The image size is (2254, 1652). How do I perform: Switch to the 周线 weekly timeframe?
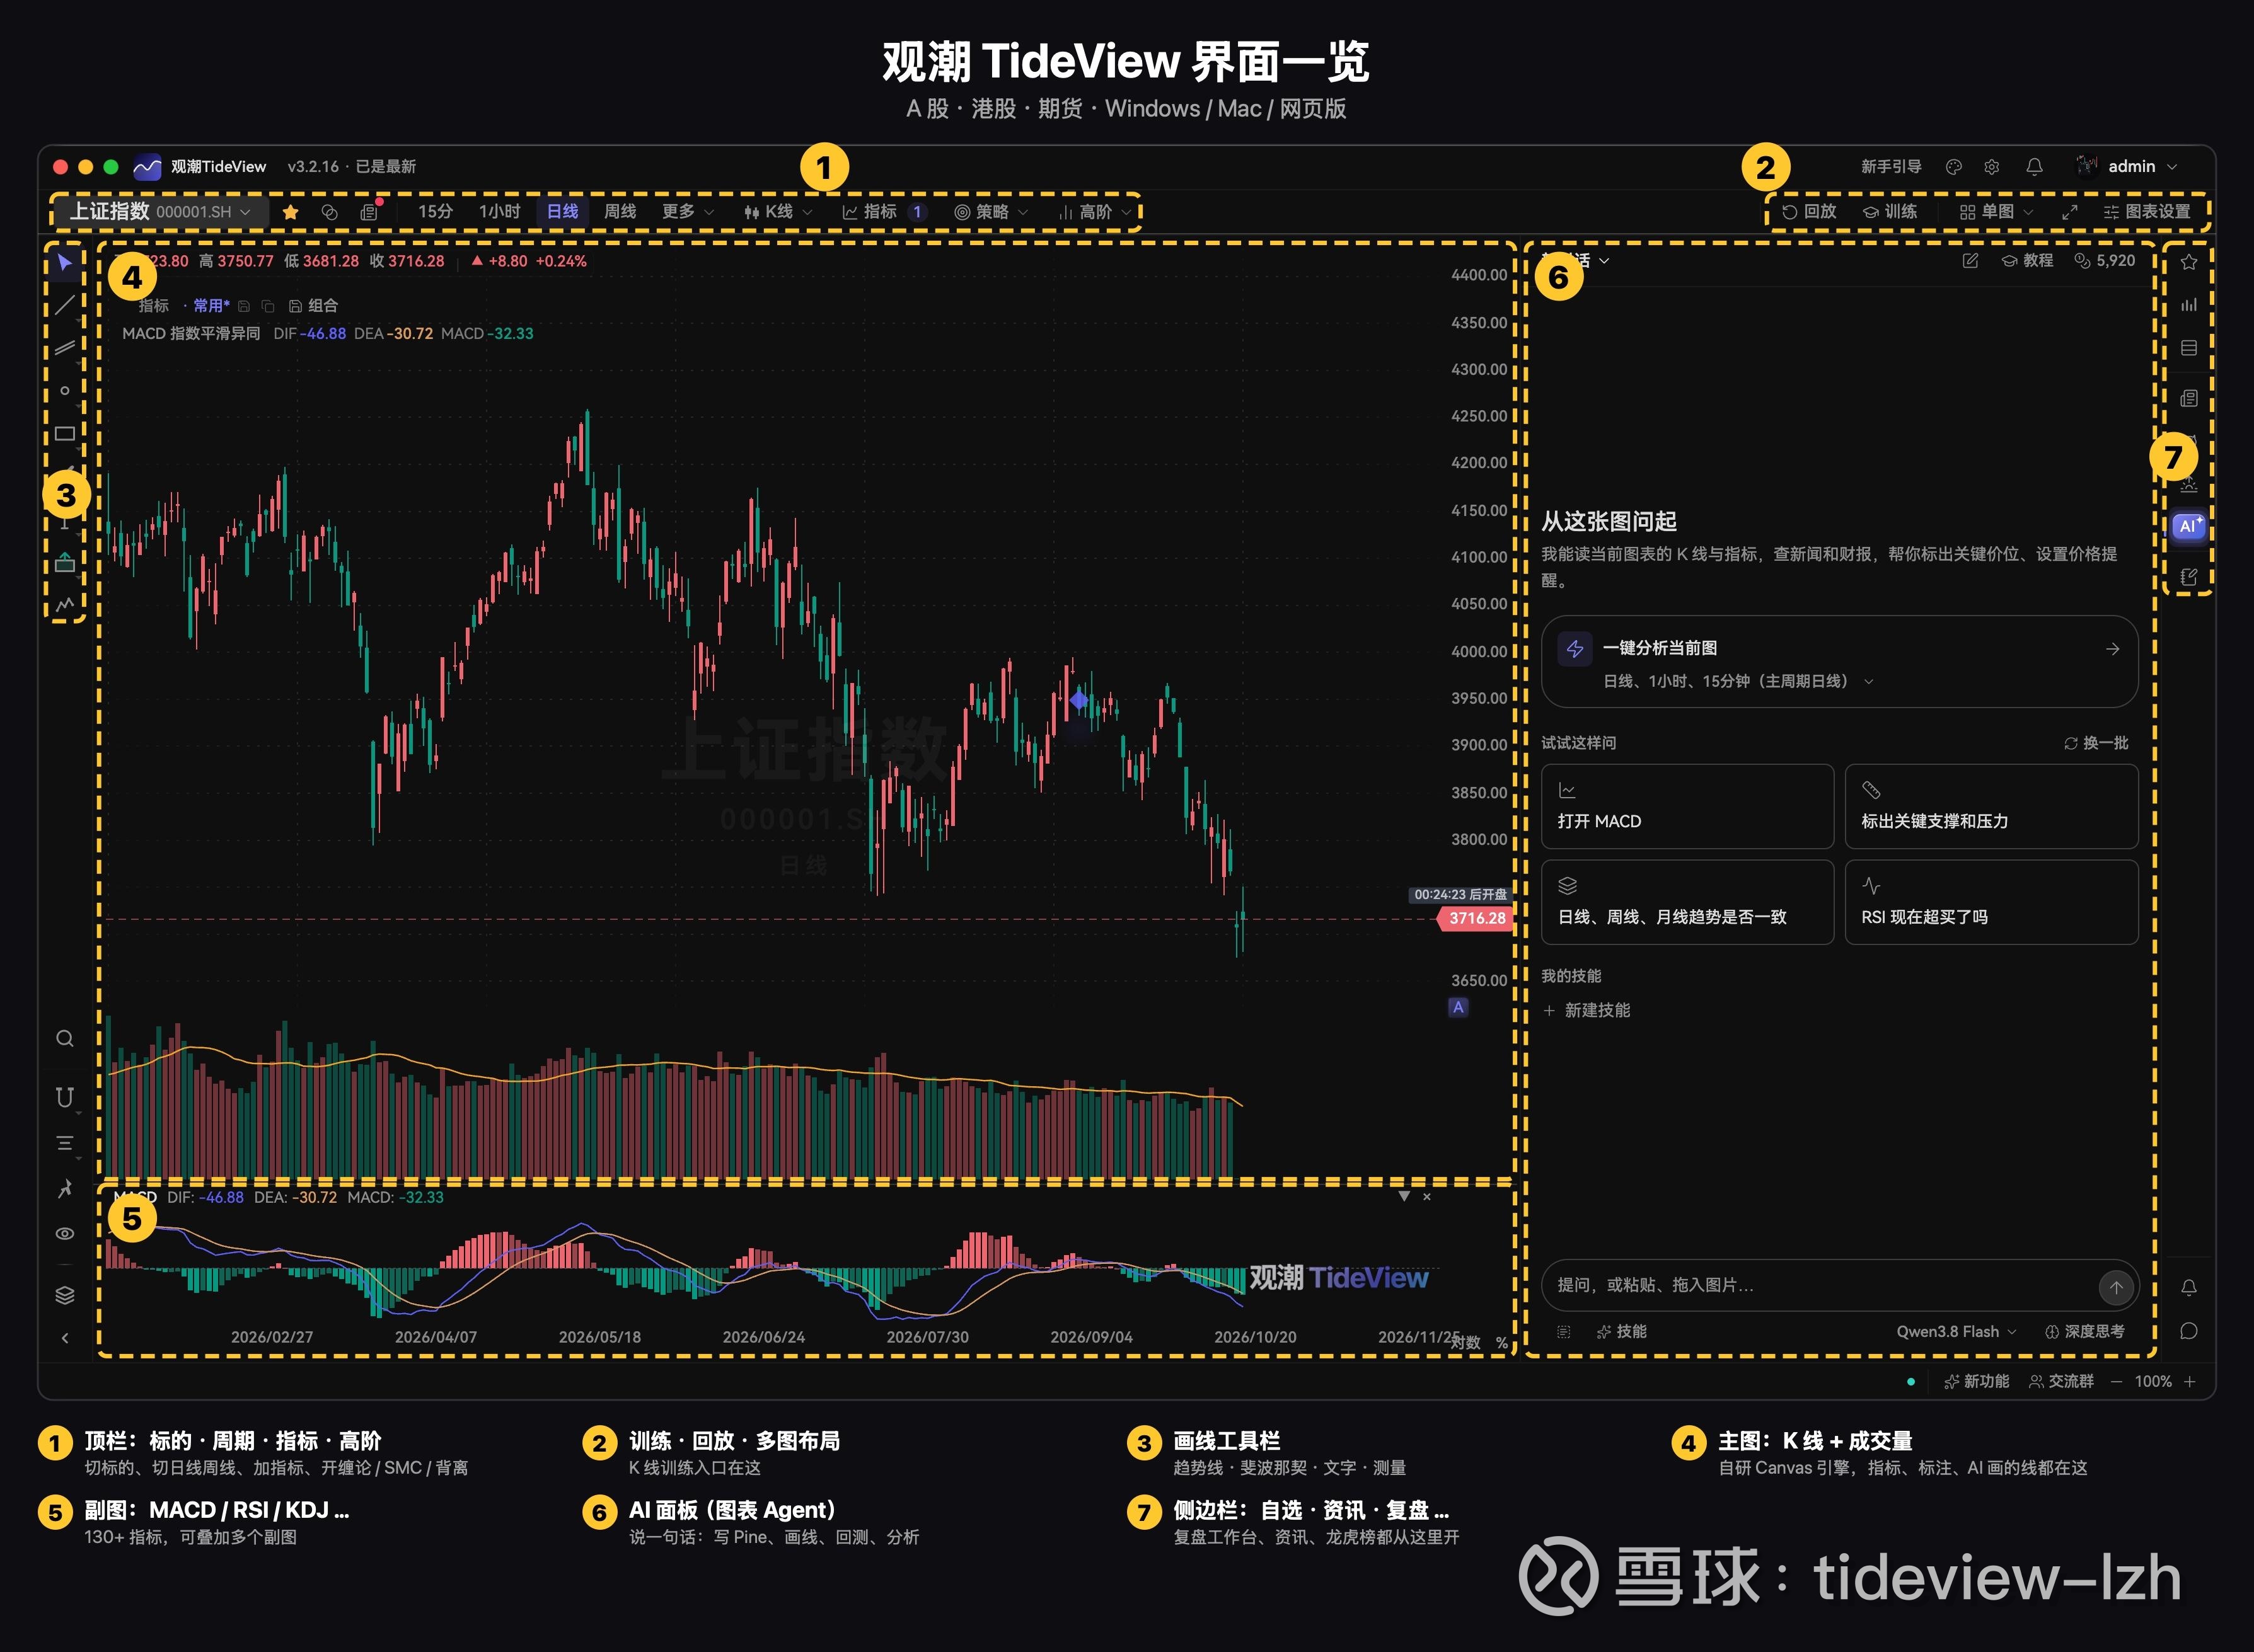620,212
